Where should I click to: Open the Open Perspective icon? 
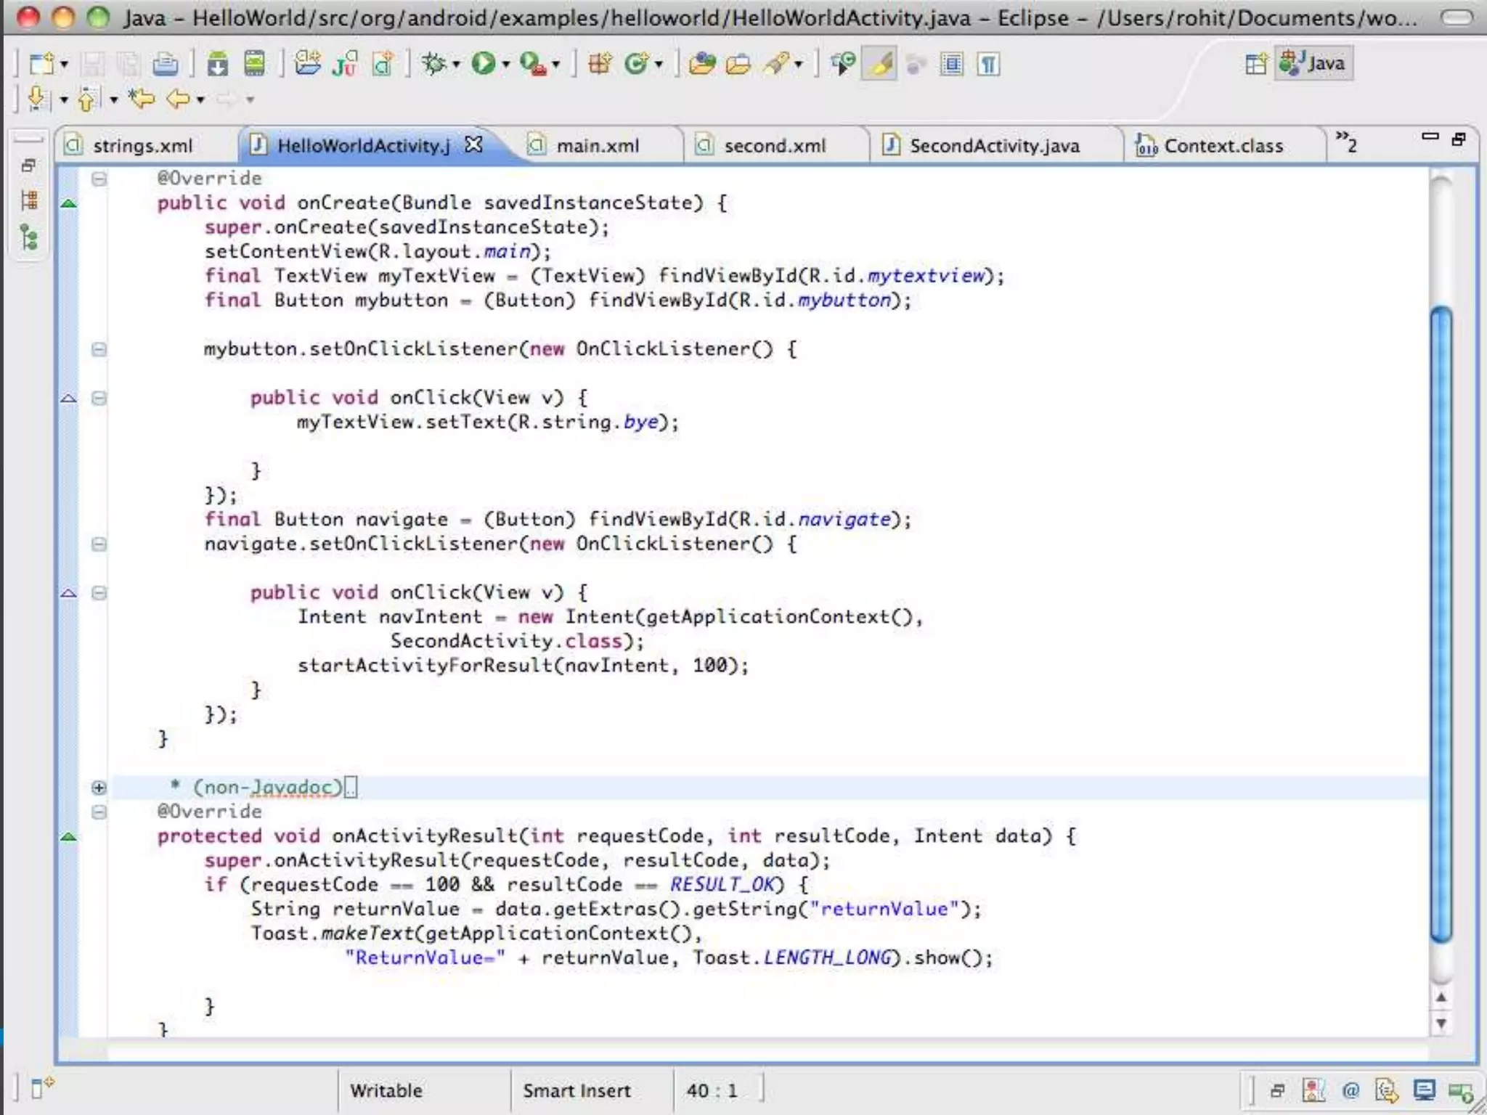tap(1255, 64)
